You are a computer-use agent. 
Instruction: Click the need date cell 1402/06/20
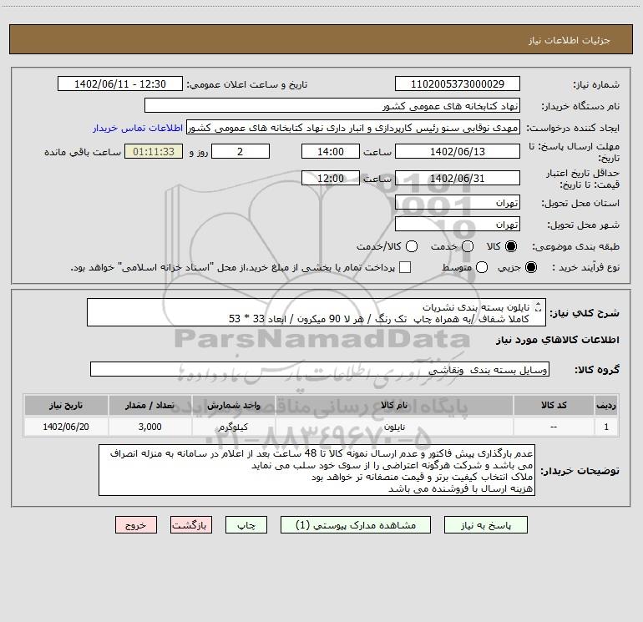(x=66, y=427)
